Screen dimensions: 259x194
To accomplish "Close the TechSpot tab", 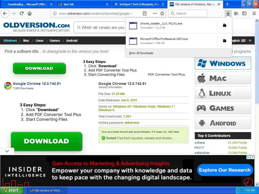I will tap(163, 4).
